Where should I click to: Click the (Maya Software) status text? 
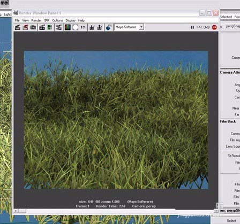tap(140, 202)
